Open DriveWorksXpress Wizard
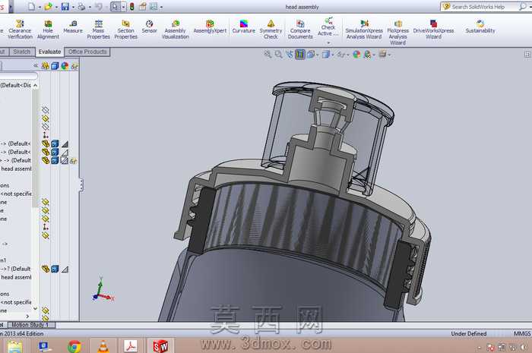The height and width of the screenshot is (353, 532). tap(433, 29)
